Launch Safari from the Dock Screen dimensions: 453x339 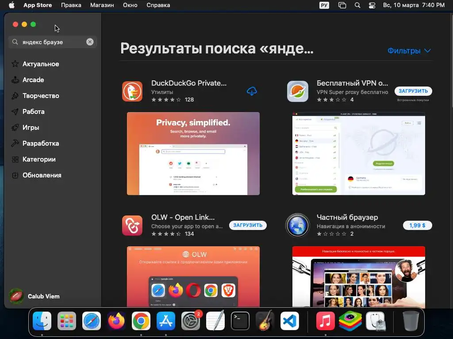point(92,321)
